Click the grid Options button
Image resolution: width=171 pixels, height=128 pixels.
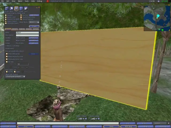tap(34, 15)
